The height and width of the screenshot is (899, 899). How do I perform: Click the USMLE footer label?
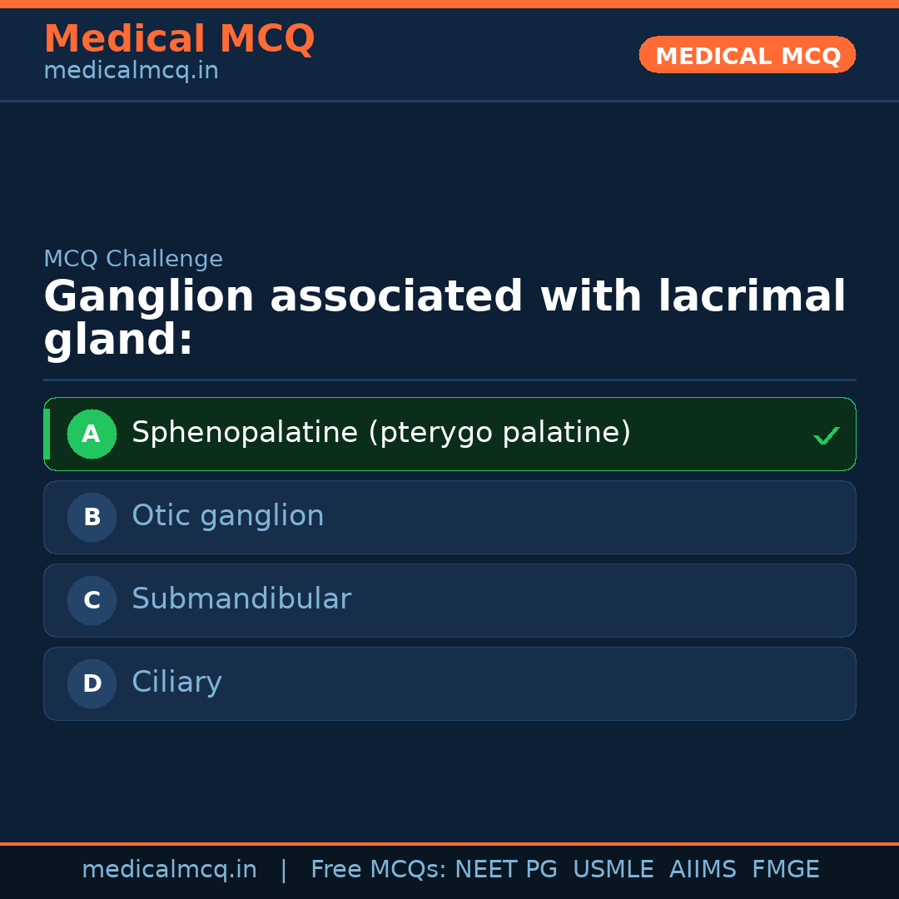613,870
